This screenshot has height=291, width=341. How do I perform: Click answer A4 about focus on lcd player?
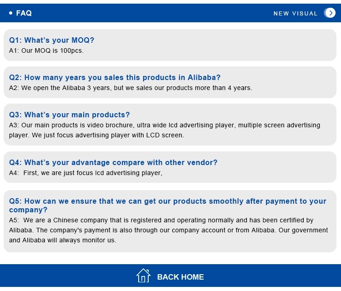click(85, 173)
